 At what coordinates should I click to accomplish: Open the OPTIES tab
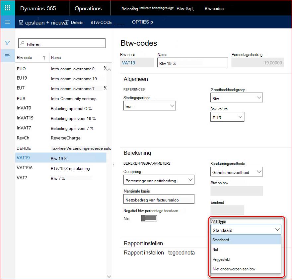click(x=142, y=22)
